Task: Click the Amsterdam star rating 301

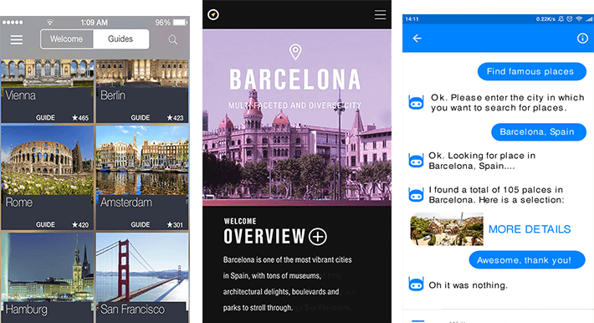Action: [175, 225]
